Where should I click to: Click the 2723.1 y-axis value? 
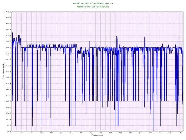click(8, 65)
